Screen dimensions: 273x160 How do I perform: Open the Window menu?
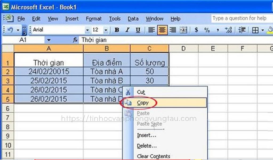[x=155, y=19]
